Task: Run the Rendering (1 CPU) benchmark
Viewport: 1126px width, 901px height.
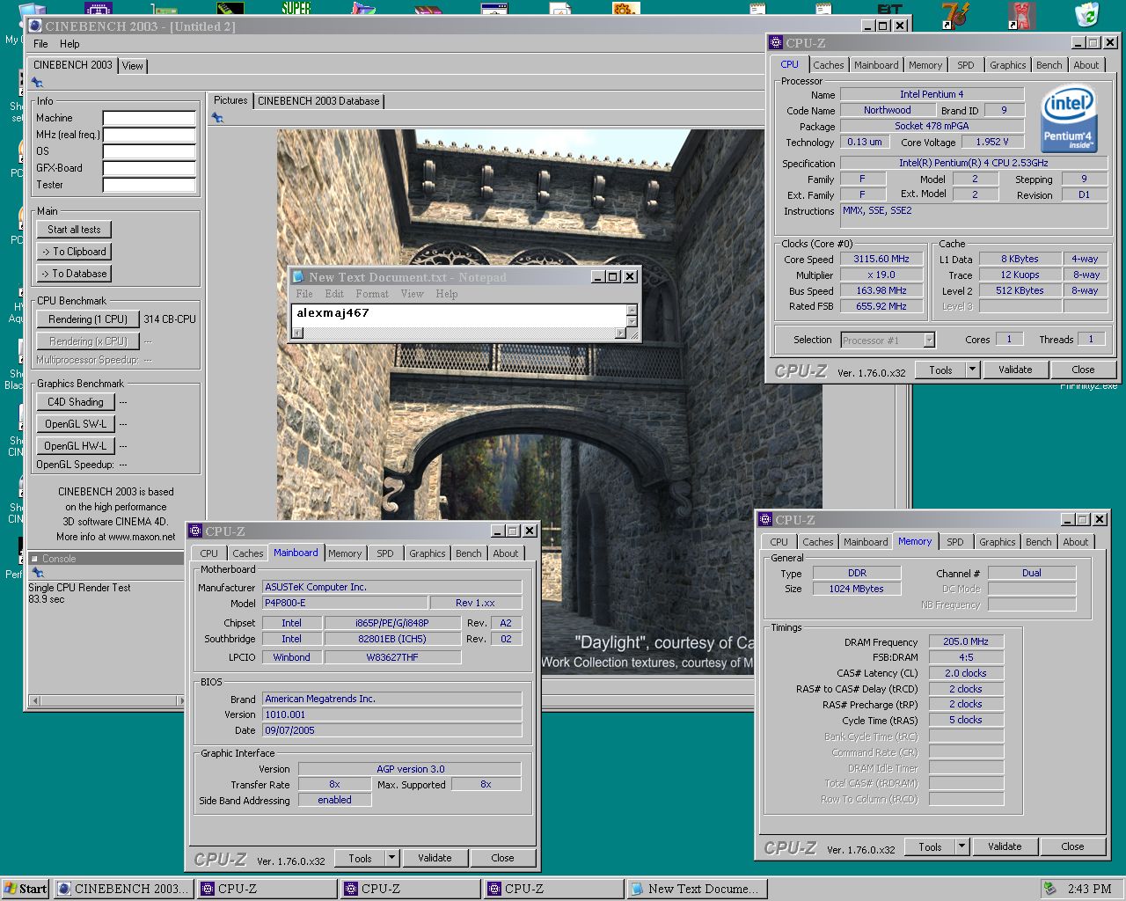Action: 88,319
